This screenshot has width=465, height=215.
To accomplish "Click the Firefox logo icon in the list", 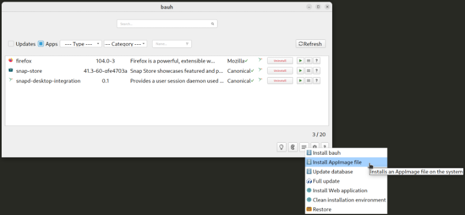I will pos(11,60).
